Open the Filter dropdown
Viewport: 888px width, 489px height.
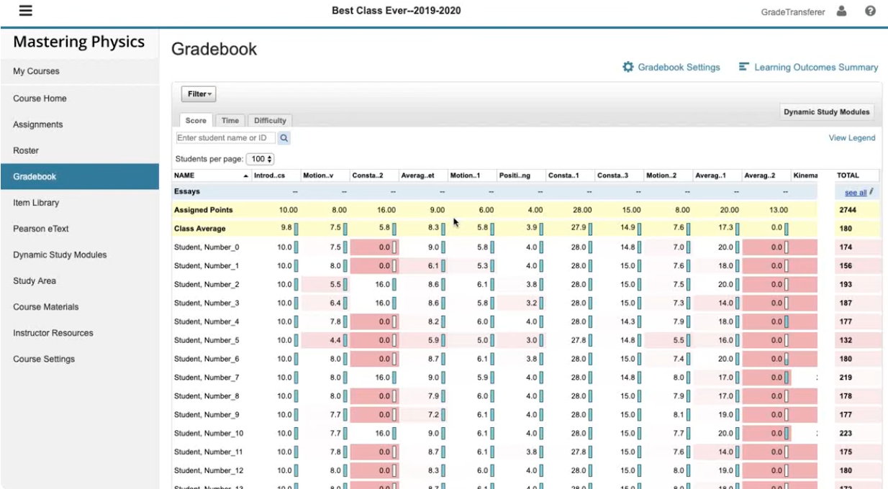click(x=198, y=93)
